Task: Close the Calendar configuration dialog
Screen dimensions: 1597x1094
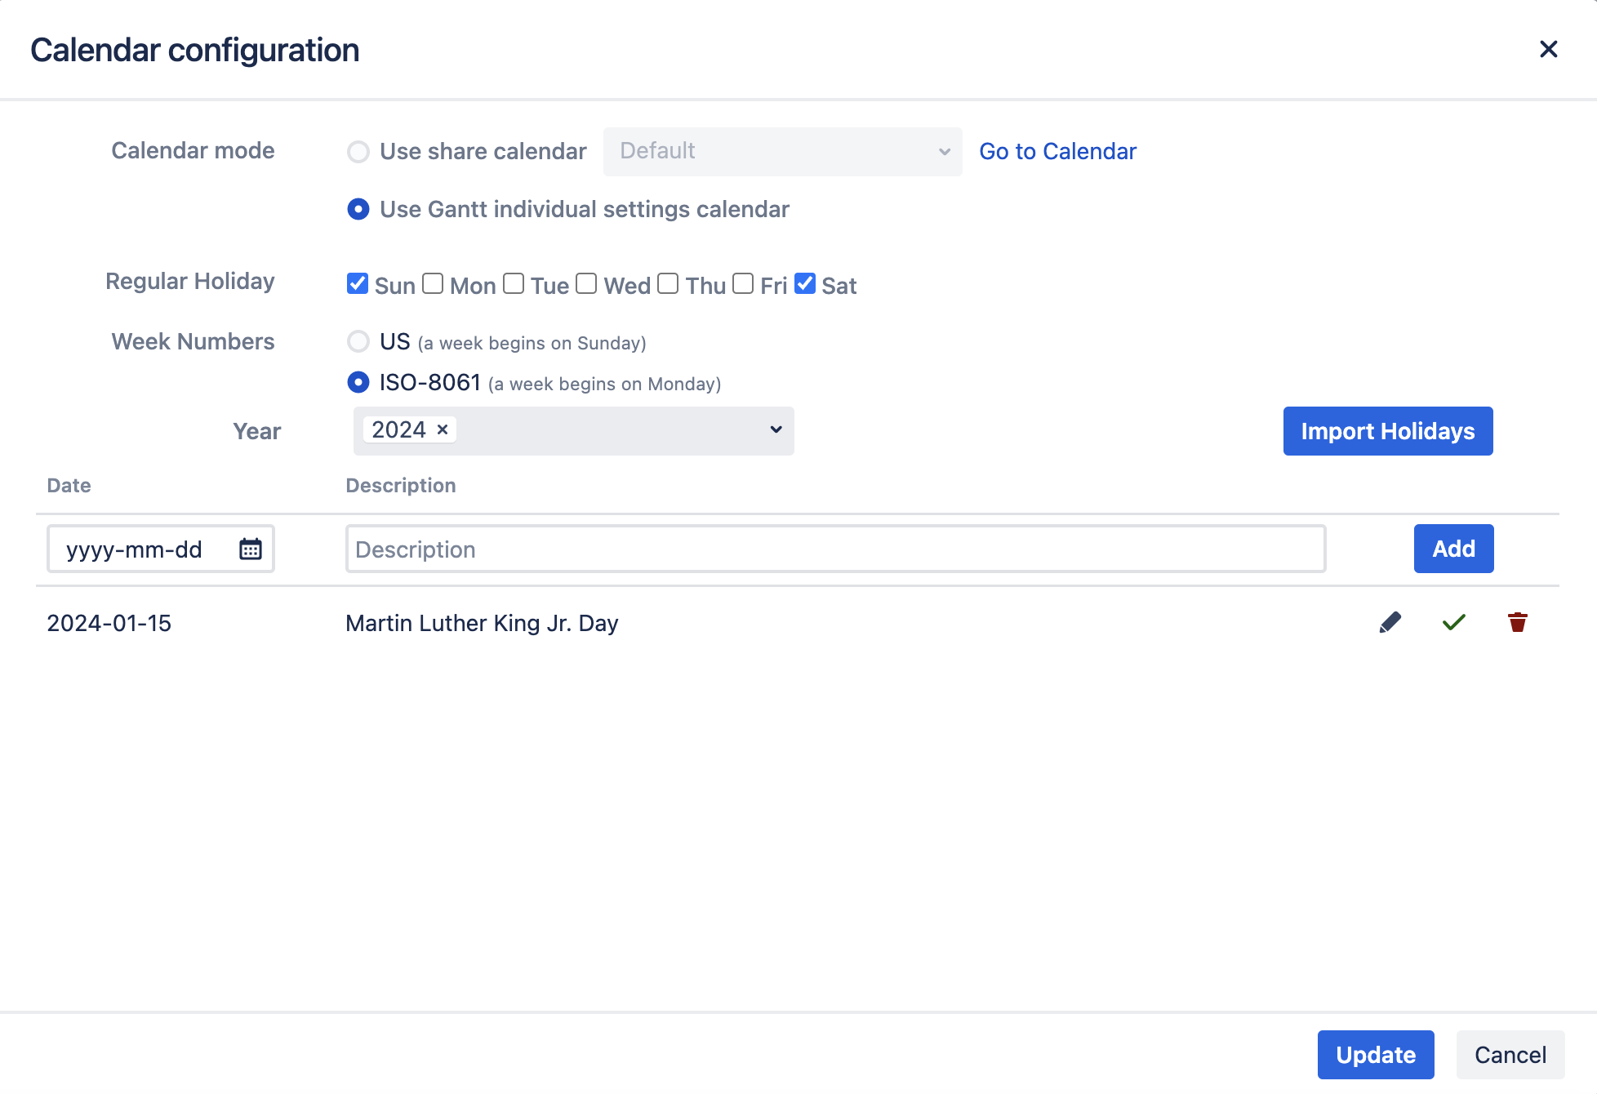Action: point(1548,50)
